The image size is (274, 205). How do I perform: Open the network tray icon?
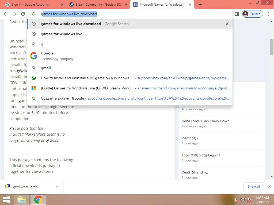[242, 200]
